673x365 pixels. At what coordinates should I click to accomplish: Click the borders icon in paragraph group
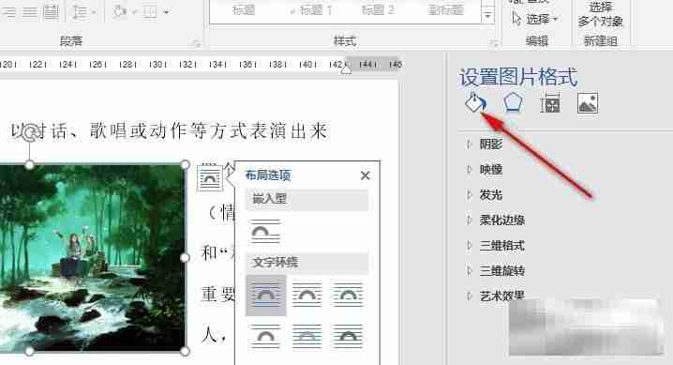pyautogui.click(x=150, y=12)
